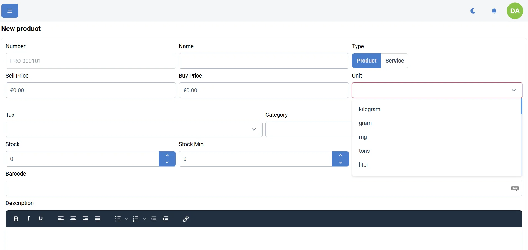Open the bullet list style options
The width and height of the screenshot is (528, 250).
(x=127, y=219)
